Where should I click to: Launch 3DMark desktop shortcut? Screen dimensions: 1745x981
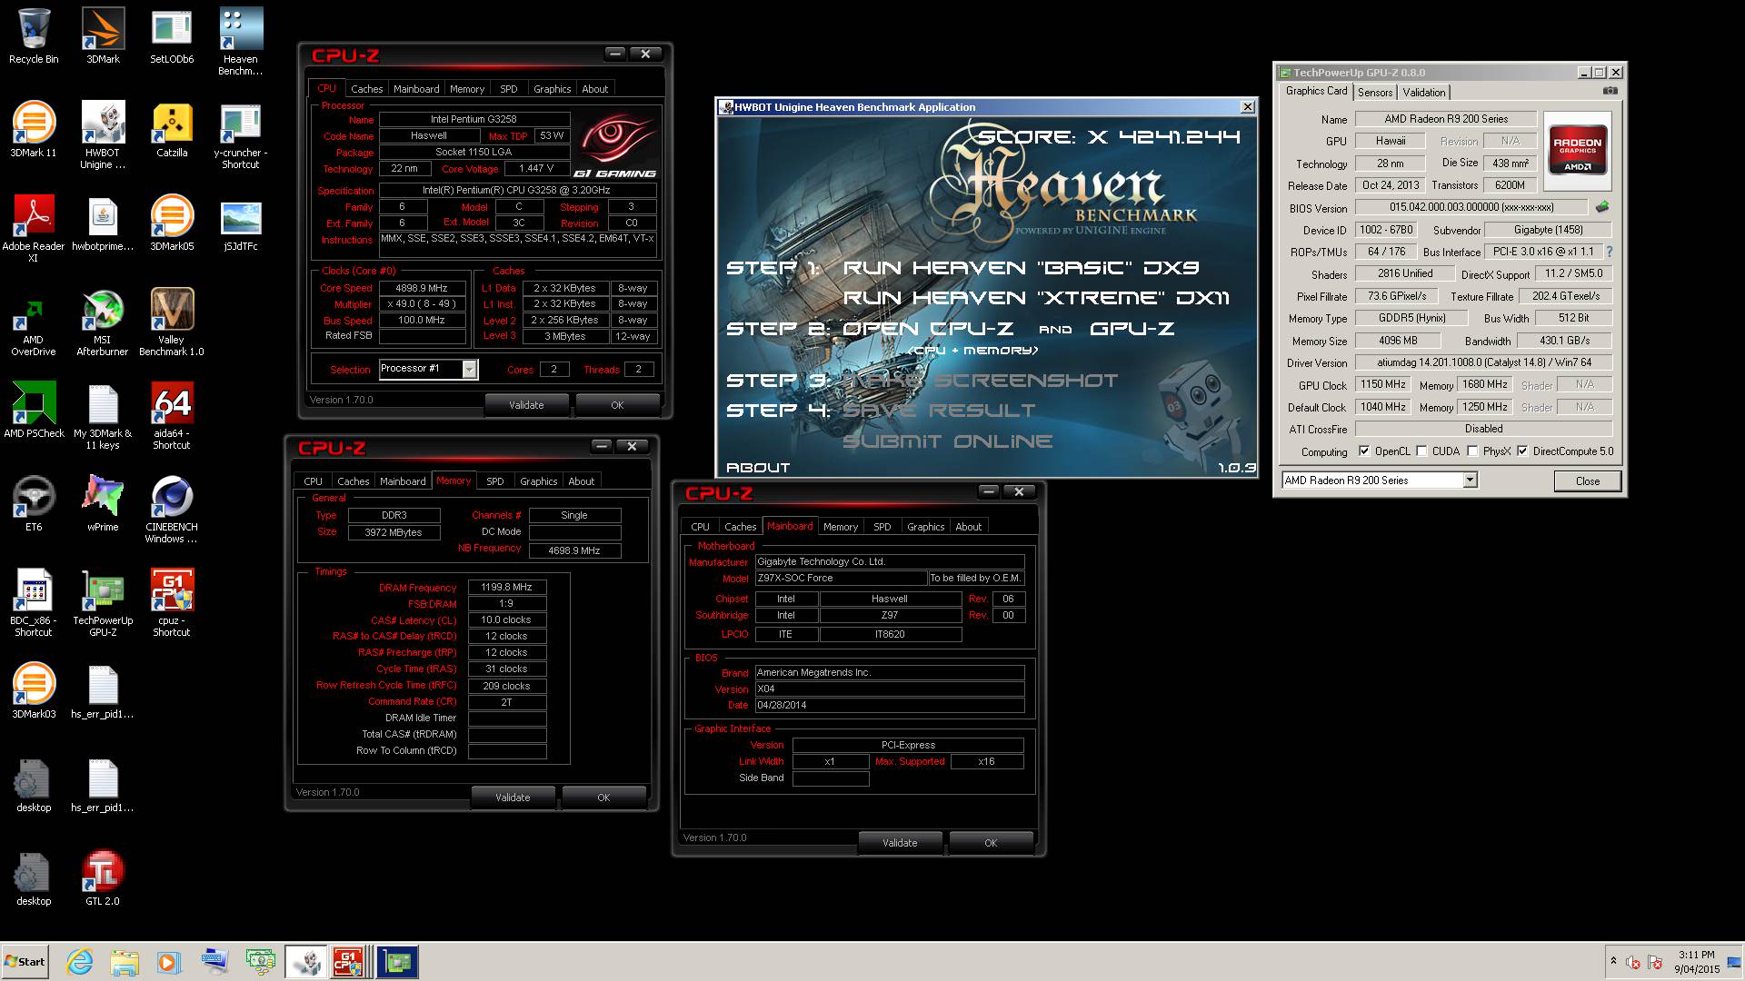pos(103,36)
